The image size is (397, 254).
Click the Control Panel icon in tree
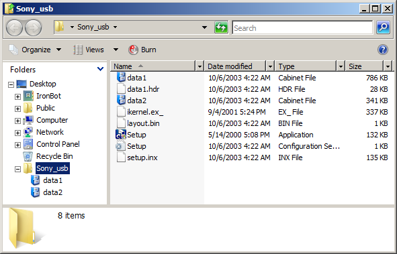point(28,144)
